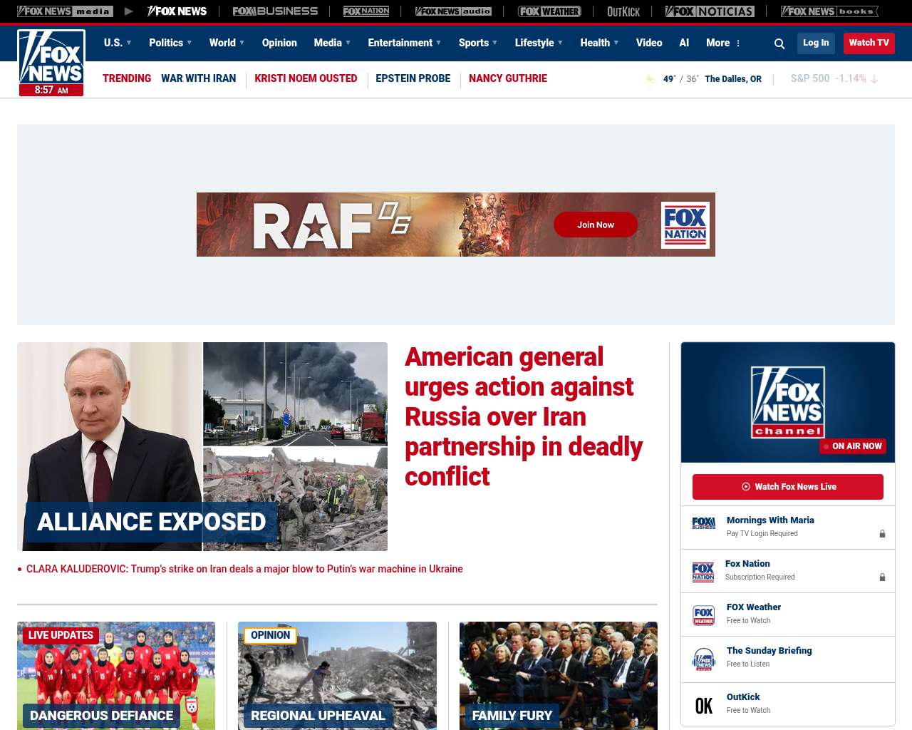Click the OutKick logo in top bar
This screenshot has width=912, height=730.
(623, 11)
